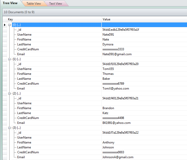
Task: Select email BK1991@yahoo.com
Action: (116, 123)
